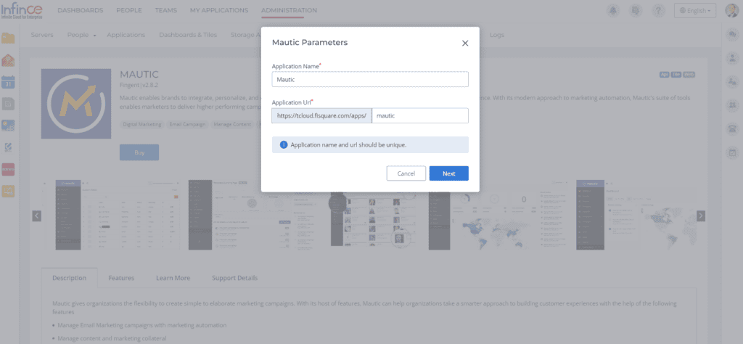Open the ADMINISTRATION menu
Image resolution: width=743 pixels, height=344 pixels.
tap(289, 10)
